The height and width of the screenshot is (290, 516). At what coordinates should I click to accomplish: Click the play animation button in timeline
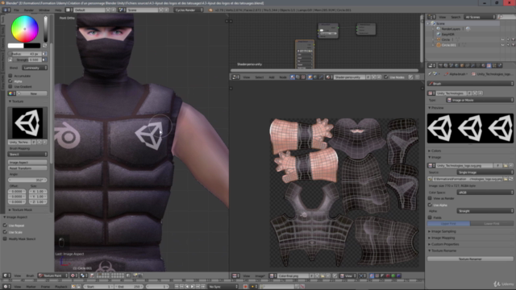pos(193,287)
